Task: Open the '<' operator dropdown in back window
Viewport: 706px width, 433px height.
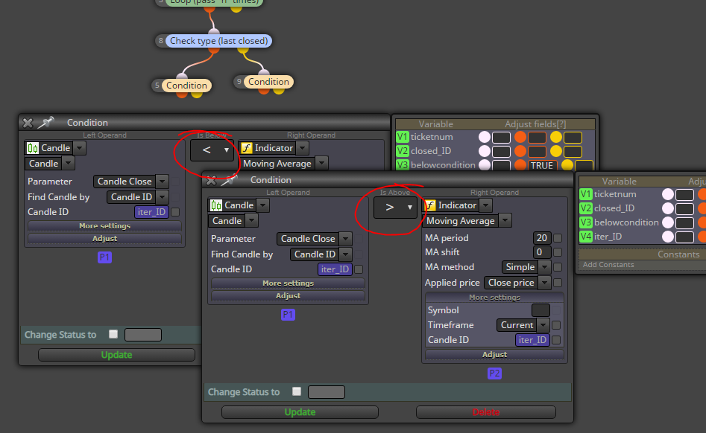Action: [212, 150]
